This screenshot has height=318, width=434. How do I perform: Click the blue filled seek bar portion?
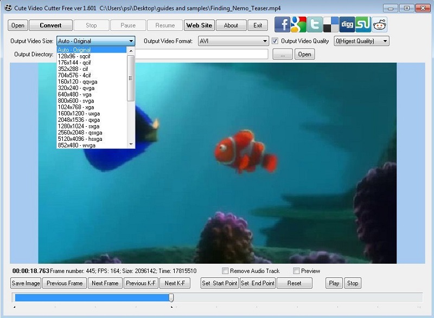pos(92,297)
